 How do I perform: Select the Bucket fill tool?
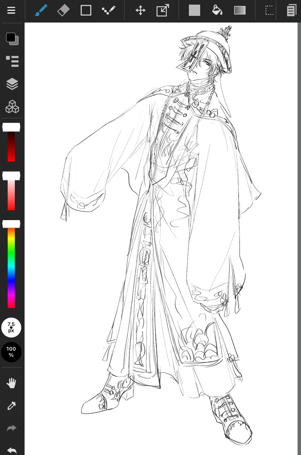pos(217,10)
